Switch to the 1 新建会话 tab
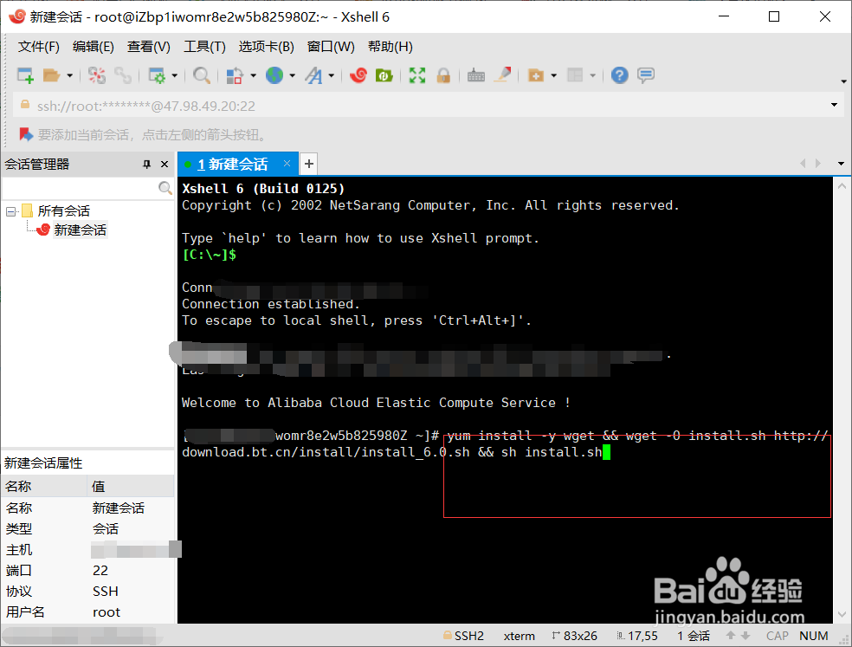This screenshot has height=647, width=852. coord(233,165)
